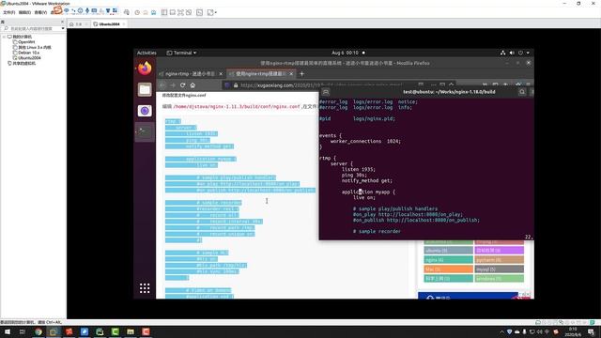Click pycharm tag in blog sidebar

[499, 260]
